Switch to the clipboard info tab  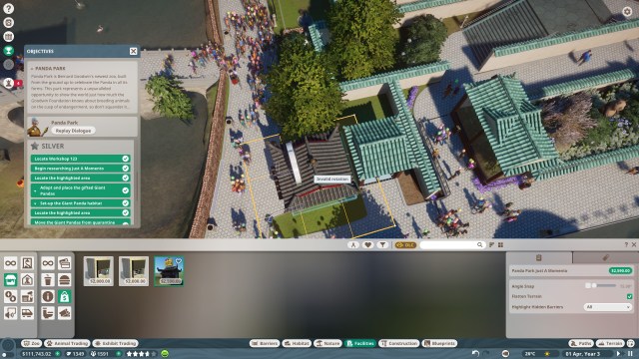pyautogui.click(x=539, y=257)
